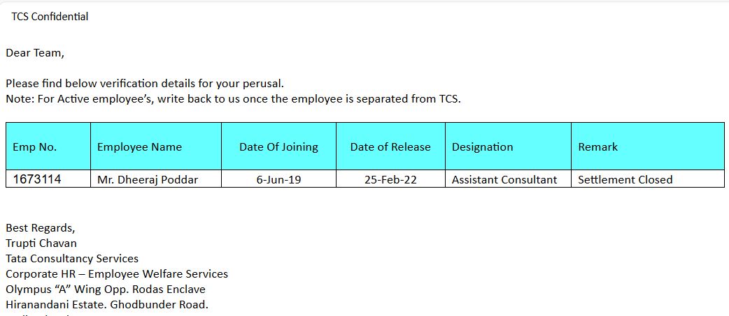The image size is (729, 316).
Task: Select the Assistant Consultant cell
Action: click(x=504, y=179)
